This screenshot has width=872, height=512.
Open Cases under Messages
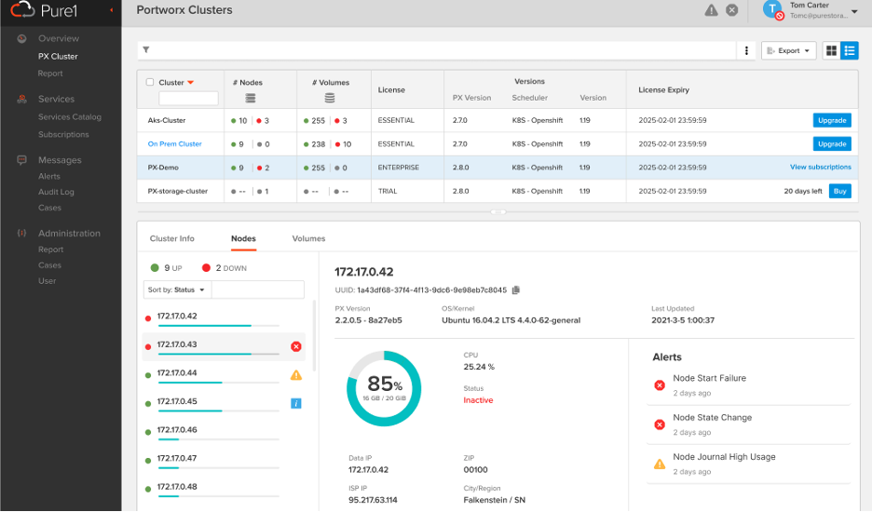tap(49, 208)
